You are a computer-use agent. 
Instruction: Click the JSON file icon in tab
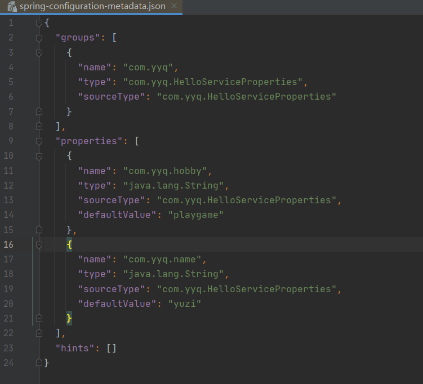(x=12, y=6)
